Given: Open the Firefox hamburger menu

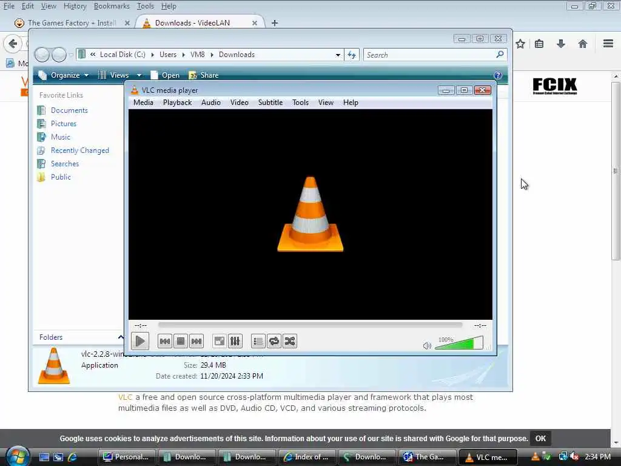Looking at the screenshot, I should [608, 44].
